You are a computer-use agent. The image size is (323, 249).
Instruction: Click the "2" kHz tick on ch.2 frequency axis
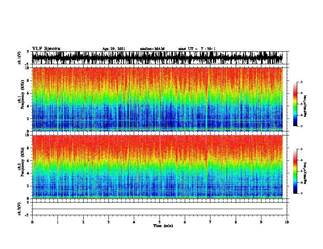pyautogui.click(x=28, y=186)
